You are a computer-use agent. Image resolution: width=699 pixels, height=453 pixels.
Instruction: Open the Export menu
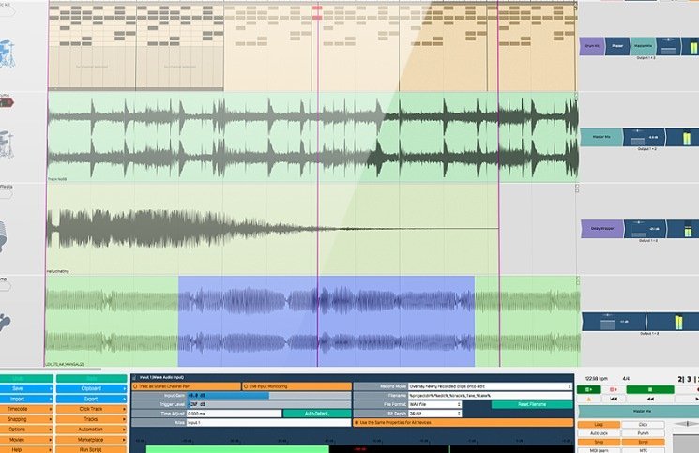click(91, 398)
